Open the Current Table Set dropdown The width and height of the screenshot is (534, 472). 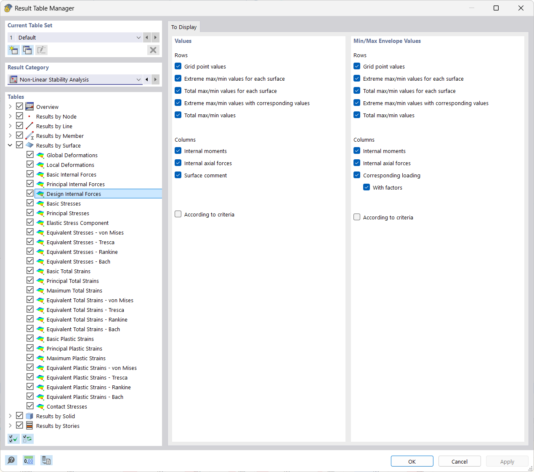click(x=138, y=37)
